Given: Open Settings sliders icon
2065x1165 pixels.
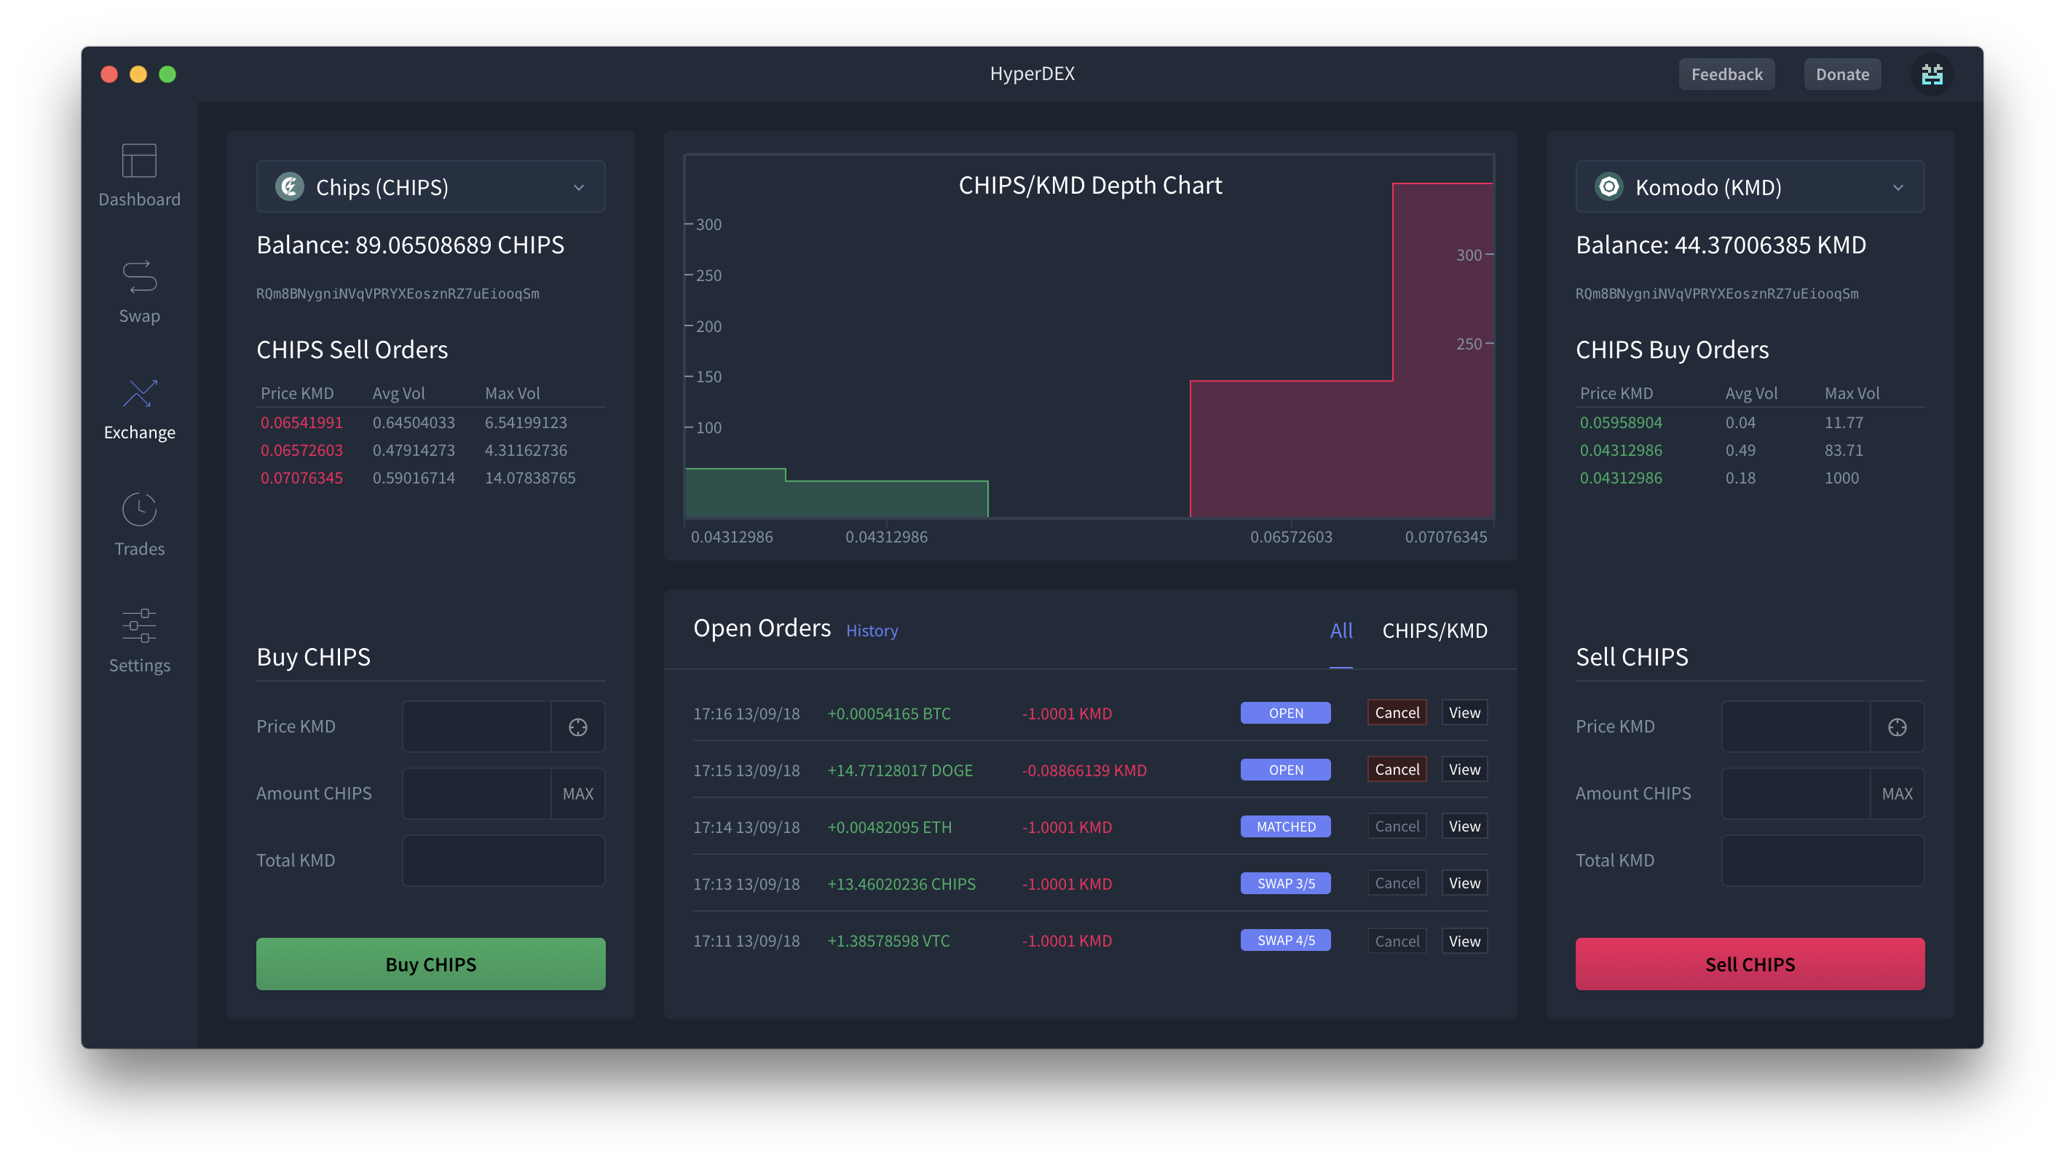Looking at the screenshot, I should [x=138, y=625].
